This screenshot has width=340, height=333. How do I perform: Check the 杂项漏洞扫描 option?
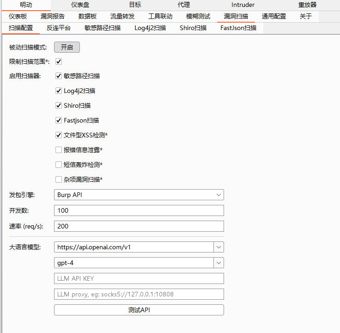(59, 179)
